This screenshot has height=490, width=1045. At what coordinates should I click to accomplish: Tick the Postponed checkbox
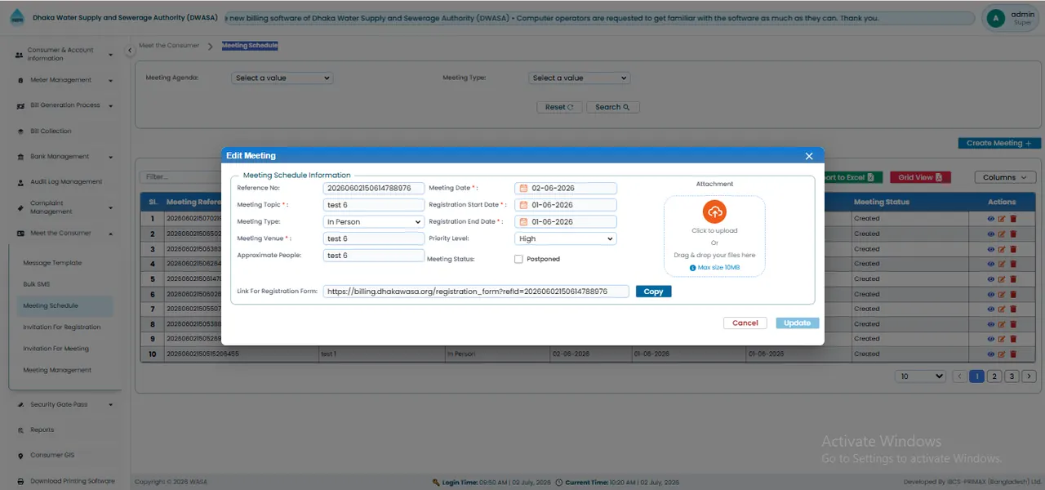click(x=518, y=260)
